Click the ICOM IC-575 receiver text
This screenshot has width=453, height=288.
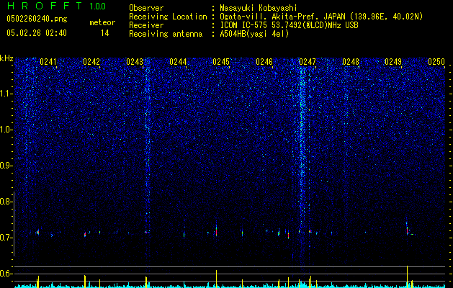point(289,25)
